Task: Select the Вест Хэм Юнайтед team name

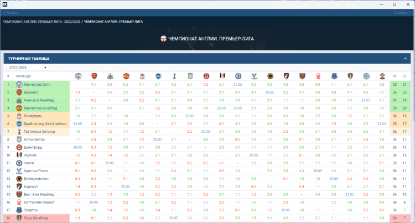Action: pos(39,194)
